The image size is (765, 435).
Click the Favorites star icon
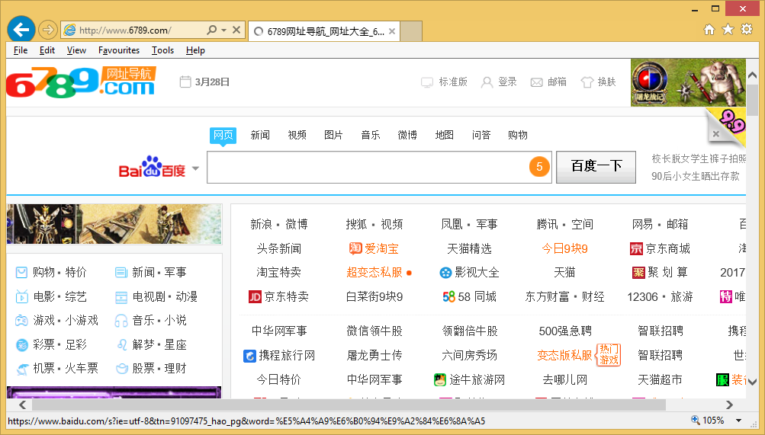point(728,30)
